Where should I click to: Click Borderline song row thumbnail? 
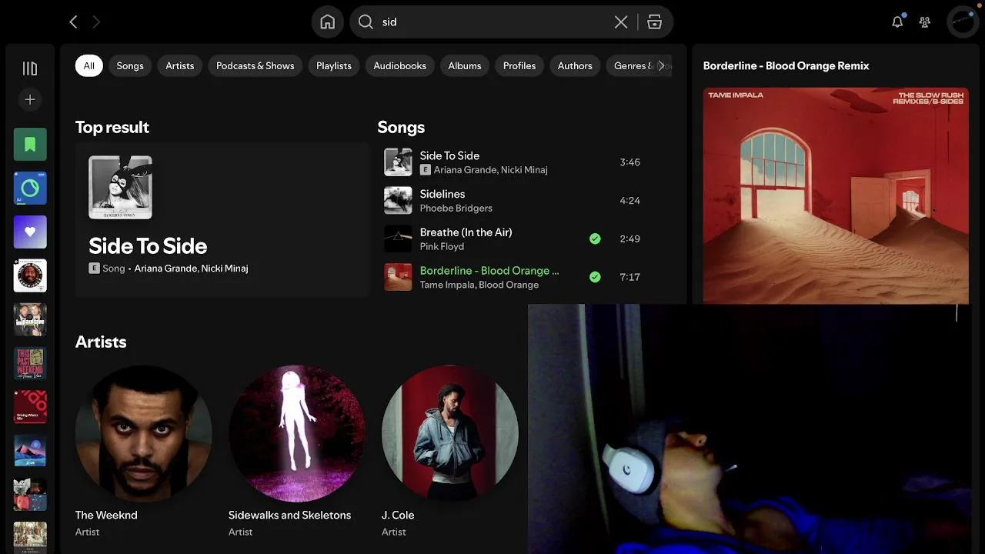pyautogui.click(x=399, y=277)
